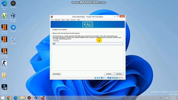The width and height of the screenshot is (178, 100).
Task: Select the Recycle Bin desktop icon
Action: pyautogui.click(x=13, y=40)
